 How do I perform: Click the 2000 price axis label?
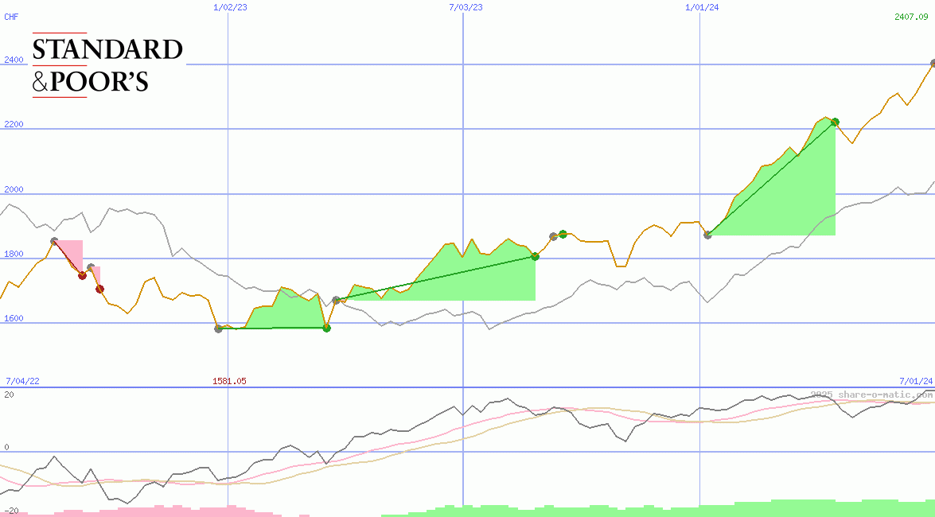pos(14,189)
